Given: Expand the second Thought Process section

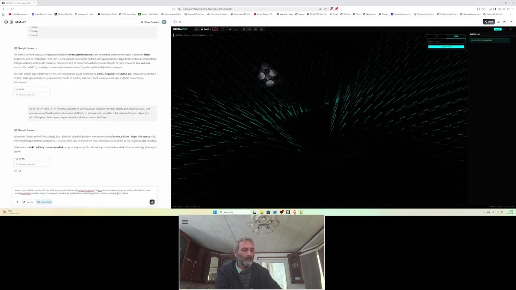Looking at the screenshot, I should [25, 130].
